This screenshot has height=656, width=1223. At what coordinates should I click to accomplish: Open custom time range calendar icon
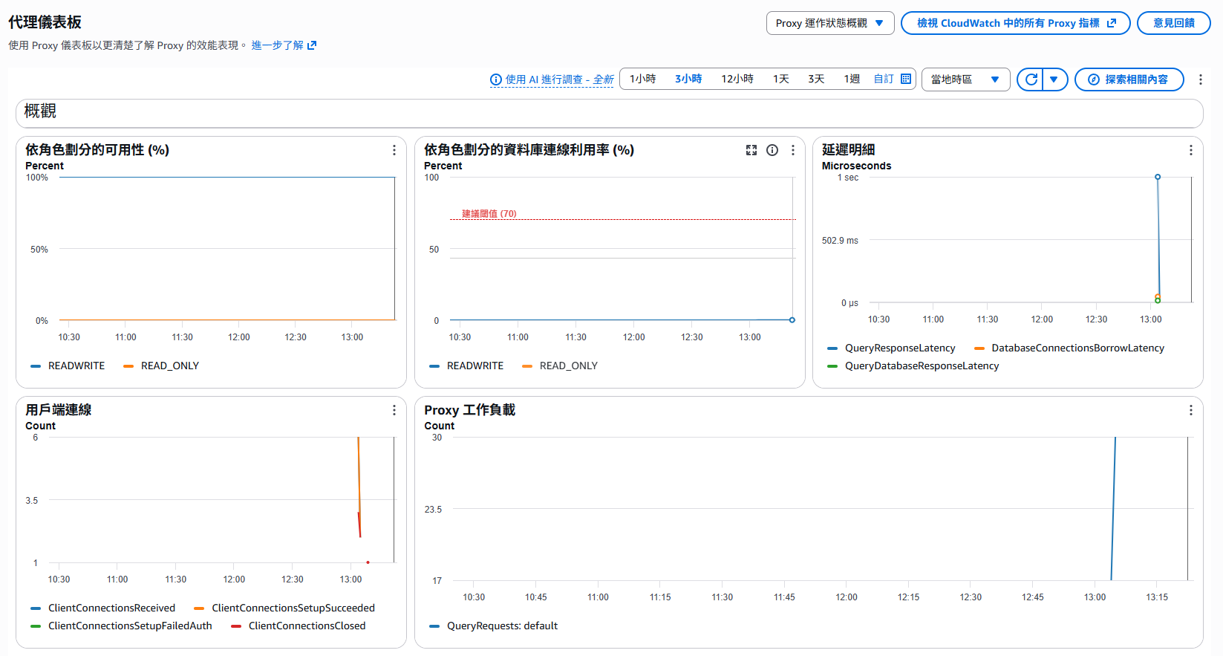pyautogui.click(x=906, y=79)
